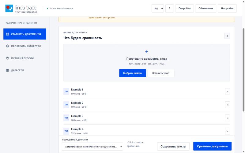Viewport: 245px width, 153px height.
Task: Remove Example 1 with its X button
Action: coord(228,91)
